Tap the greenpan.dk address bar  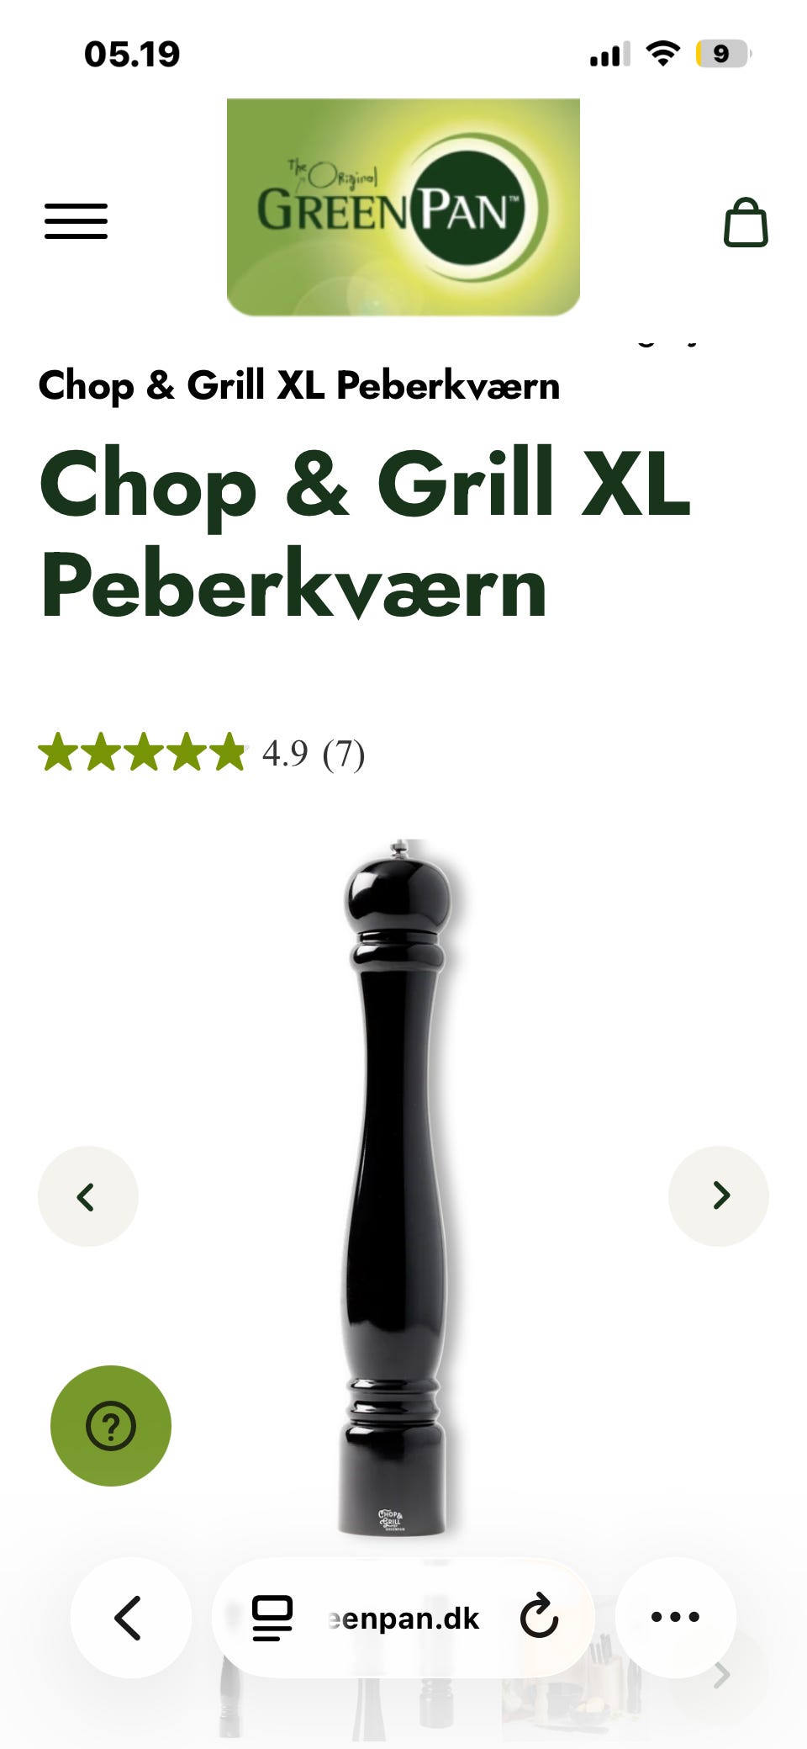[403, 1617]
